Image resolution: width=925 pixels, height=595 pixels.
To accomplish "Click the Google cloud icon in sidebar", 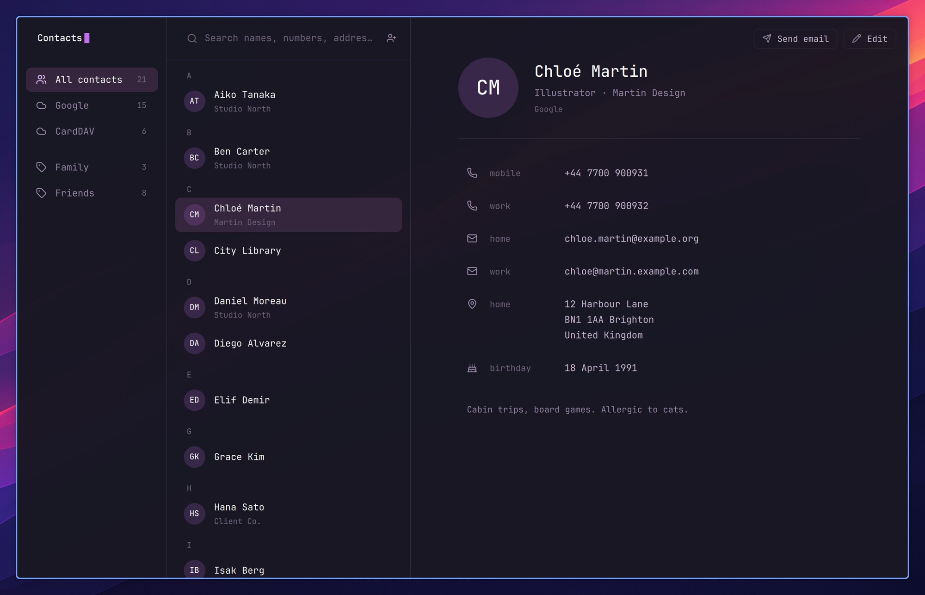I will (x=41, y=105).
